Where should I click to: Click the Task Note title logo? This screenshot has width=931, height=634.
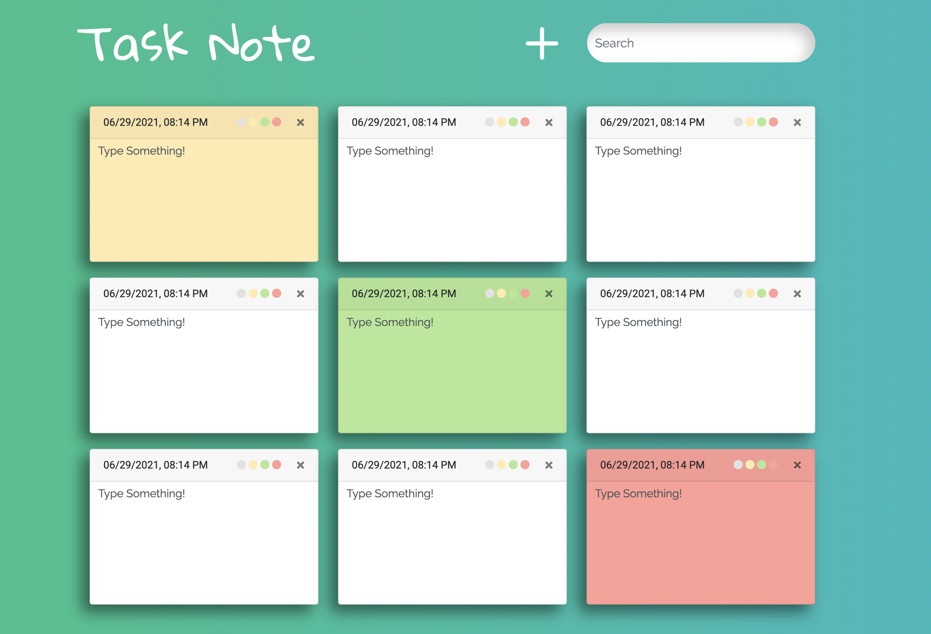coord(196,43)
